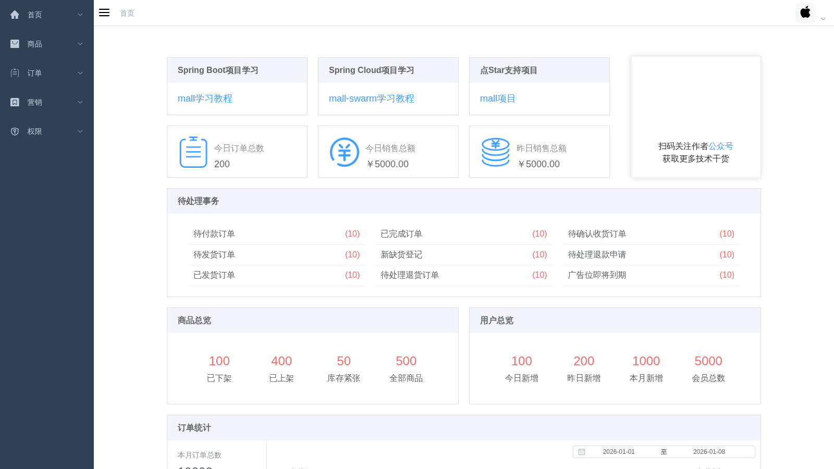834x469 pixels.
Task: Click the 今日订单总数 clipboard icon
Action: 193,152
